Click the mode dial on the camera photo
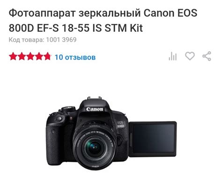This screenshot has width=222, height=193. pos(68,109)
